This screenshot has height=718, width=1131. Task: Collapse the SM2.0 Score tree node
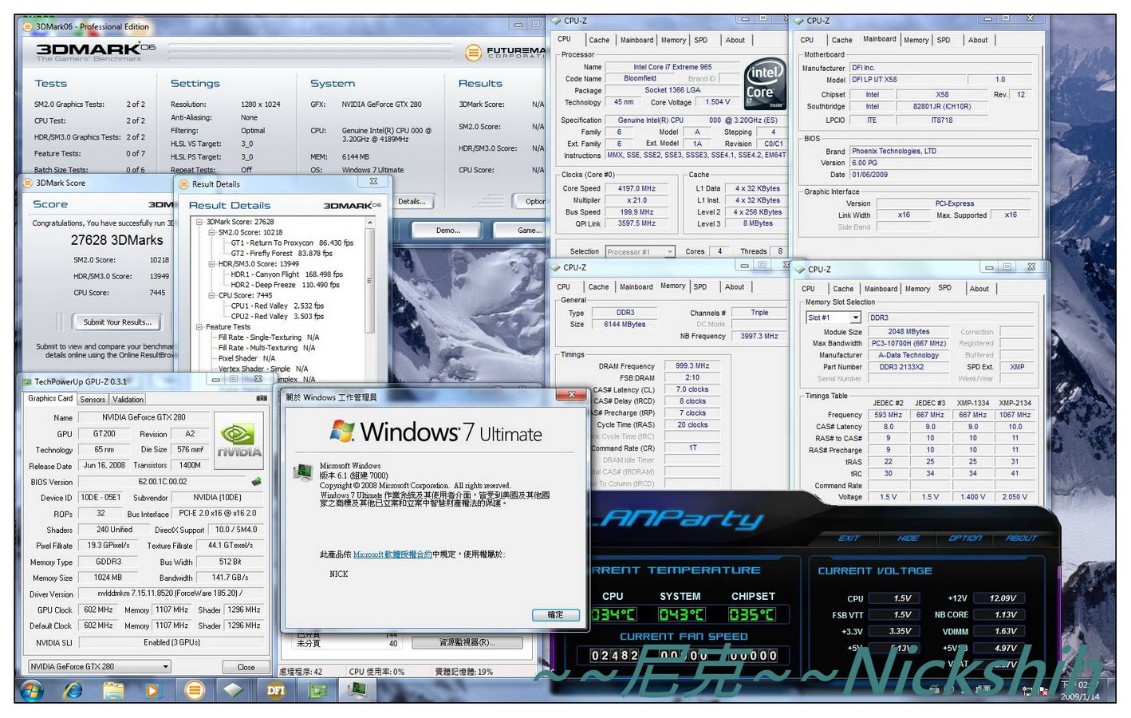[212, 232]
